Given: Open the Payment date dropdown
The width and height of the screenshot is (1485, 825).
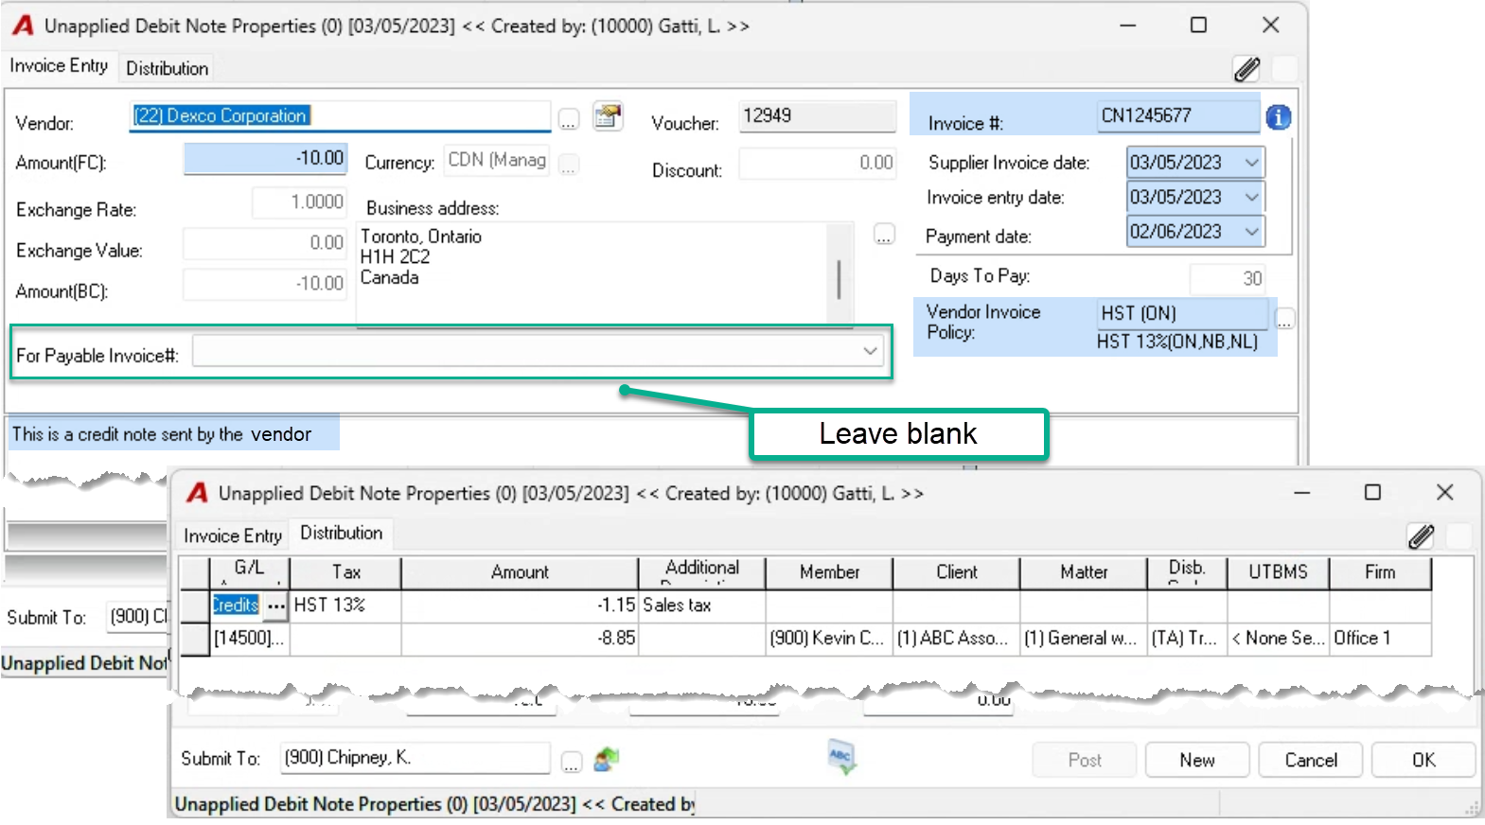Looking at the screenshot, I should pos(1251,232).
